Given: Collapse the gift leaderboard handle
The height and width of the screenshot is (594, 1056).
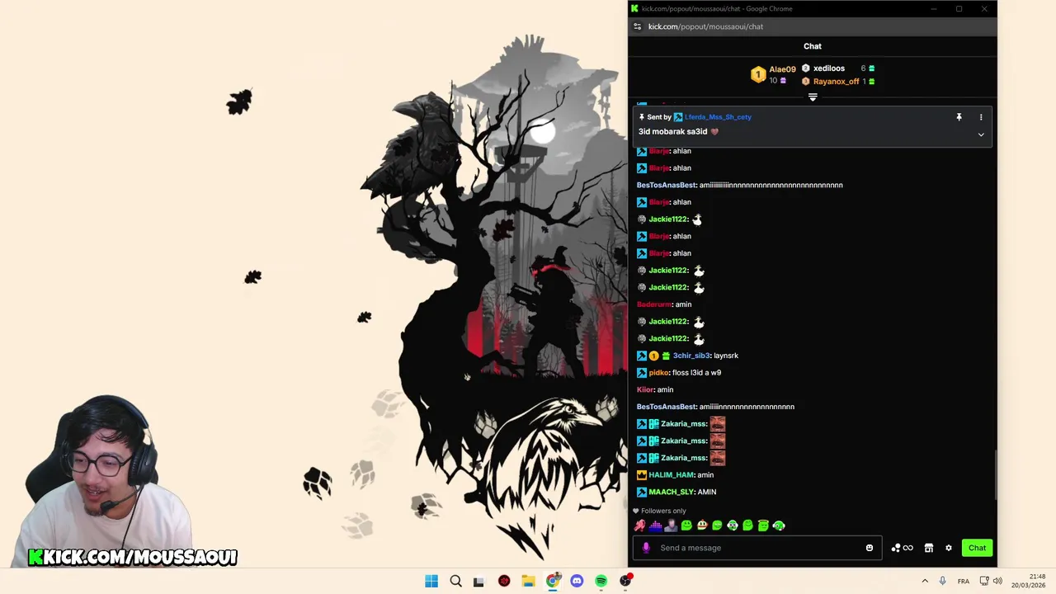Looking at the screenshot, I should (x=813, y=97).
